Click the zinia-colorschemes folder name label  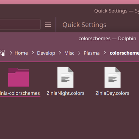point(20,93)
